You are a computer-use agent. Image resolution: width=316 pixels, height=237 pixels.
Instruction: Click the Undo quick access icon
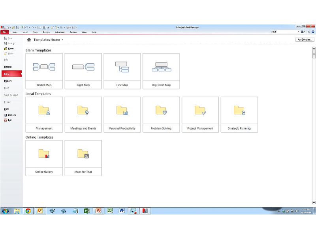pos(26,27)
